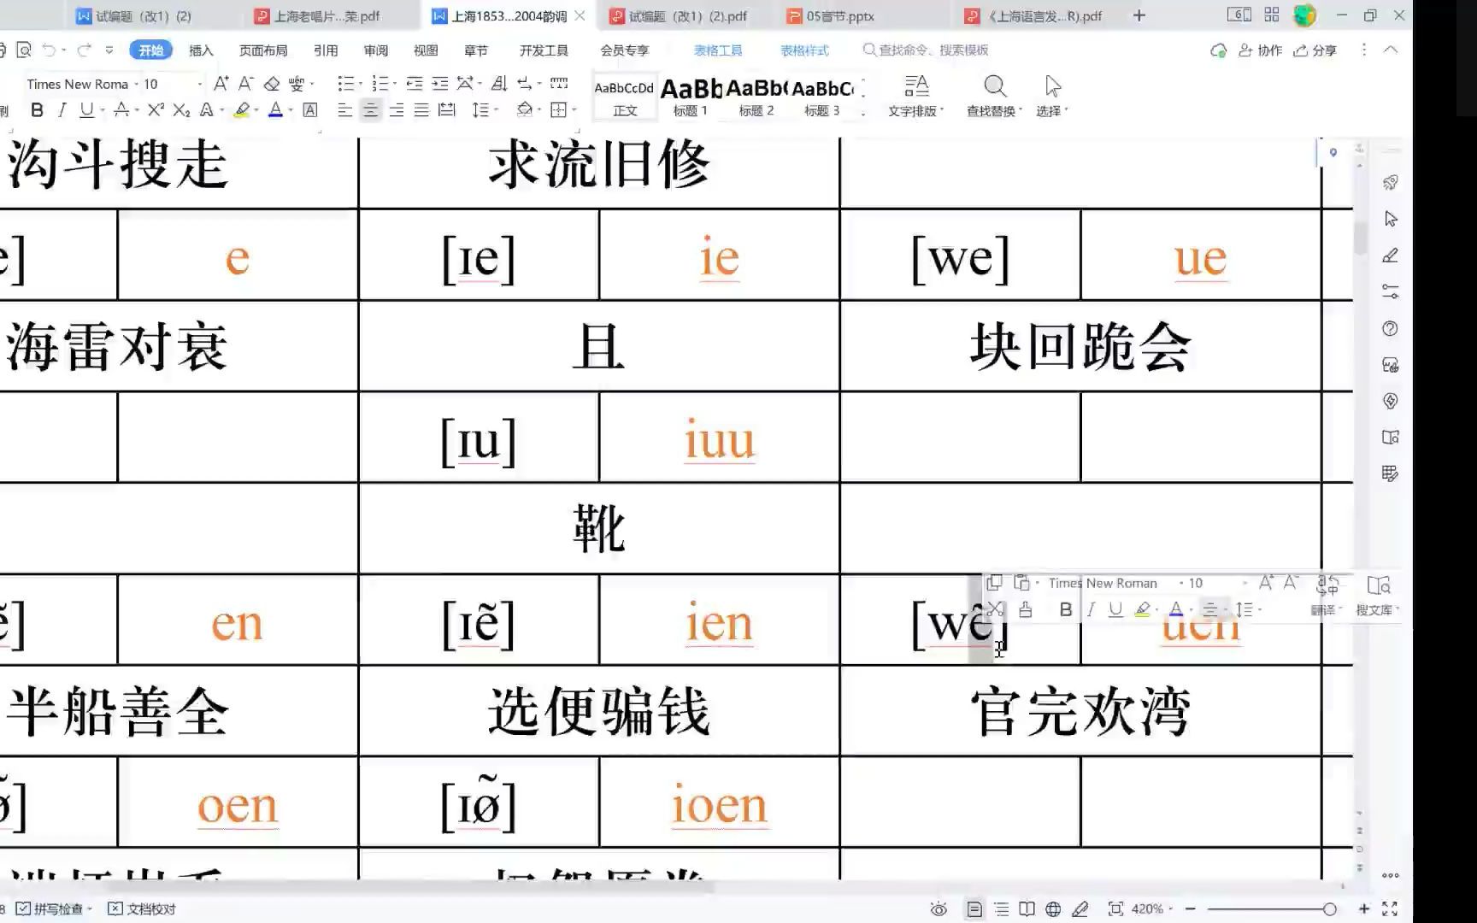Screen dimensions: 1477x923
Task: Expand numbered list options
Action: tap(394, 84)
